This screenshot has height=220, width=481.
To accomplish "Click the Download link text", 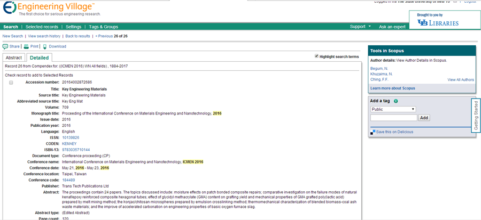I will coord(57,46).
